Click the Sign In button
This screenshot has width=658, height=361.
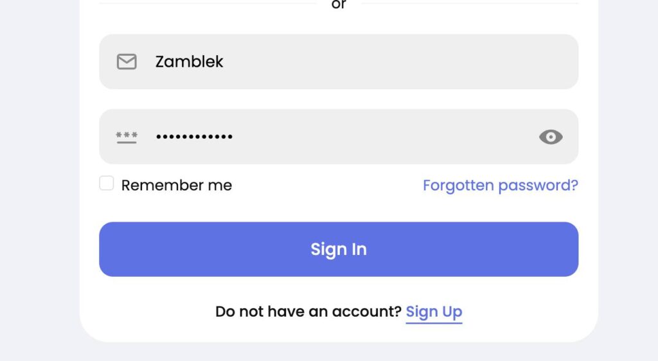point(339,249)
